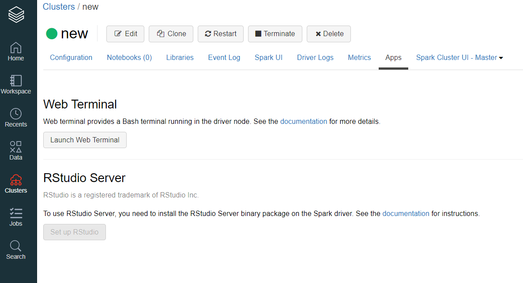Select the Apps tab

(393, 57)
